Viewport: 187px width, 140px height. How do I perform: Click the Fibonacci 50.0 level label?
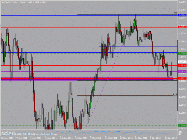[x=175, y=79]
